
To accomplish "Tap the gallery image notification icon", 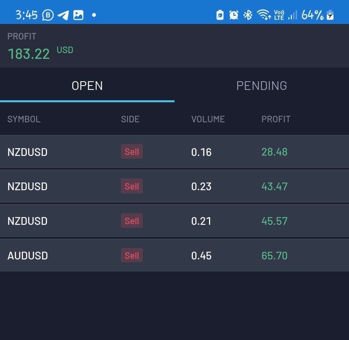I will tap(78, 15).
